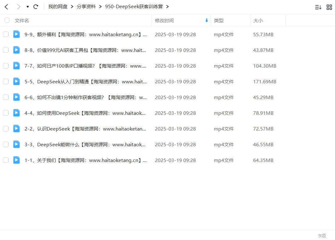Click the 45.29MB size value

263,98
